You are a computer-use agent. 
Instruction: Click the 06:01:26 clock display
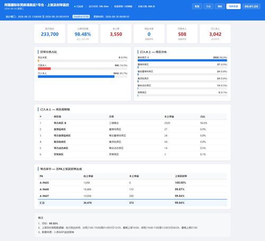pos(251,6)
